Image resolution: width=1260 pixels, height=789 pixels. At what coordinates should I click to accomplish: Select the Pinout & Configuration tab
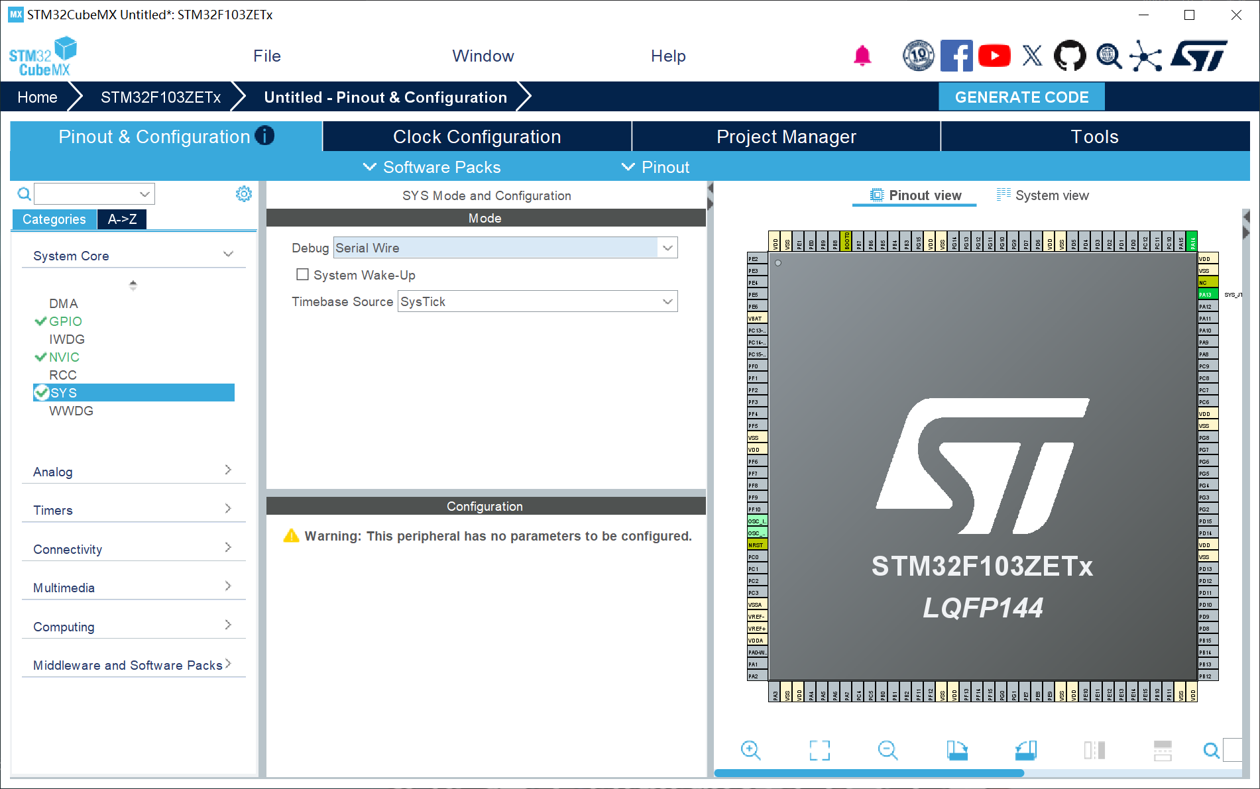tap(166, 136)
